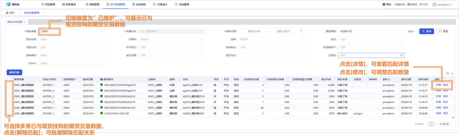Clear the 交易员 field with the X icon
The image size is (459, 139).
pyautogui.click(x=401, y=55)
